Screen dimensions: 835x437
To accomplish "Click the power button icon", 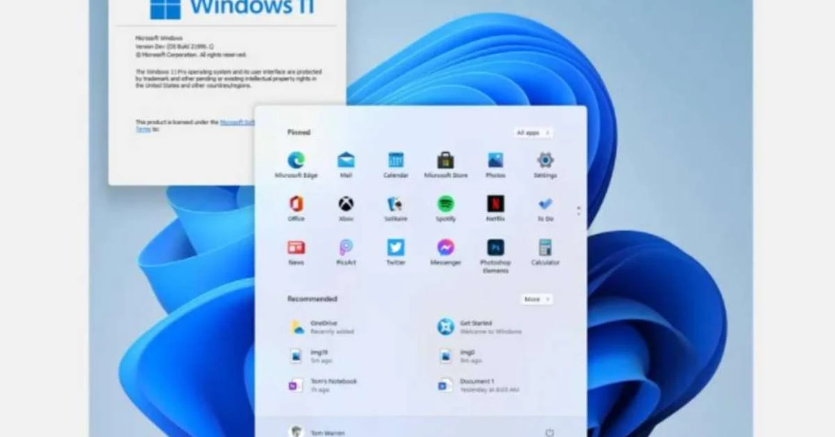I will [x=550, y=432].
